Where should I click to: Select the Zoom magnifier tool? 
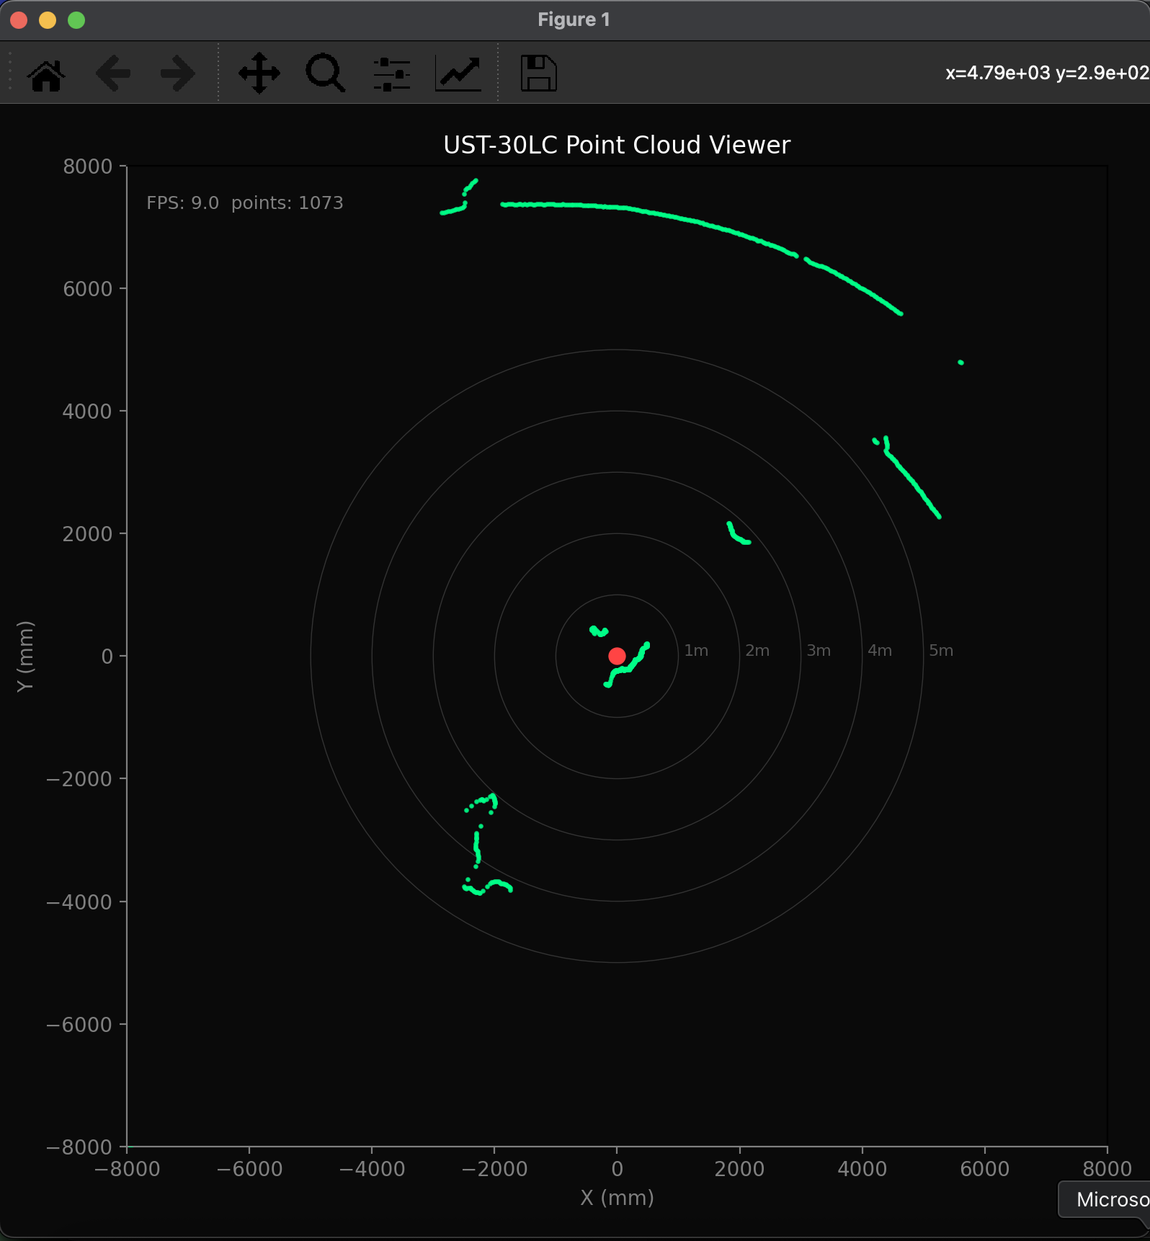tap(326, 74)
